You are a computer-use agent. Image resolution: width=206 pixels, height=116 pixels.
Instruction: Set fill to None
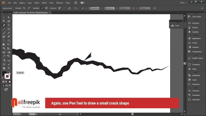[x=10, y=82]
